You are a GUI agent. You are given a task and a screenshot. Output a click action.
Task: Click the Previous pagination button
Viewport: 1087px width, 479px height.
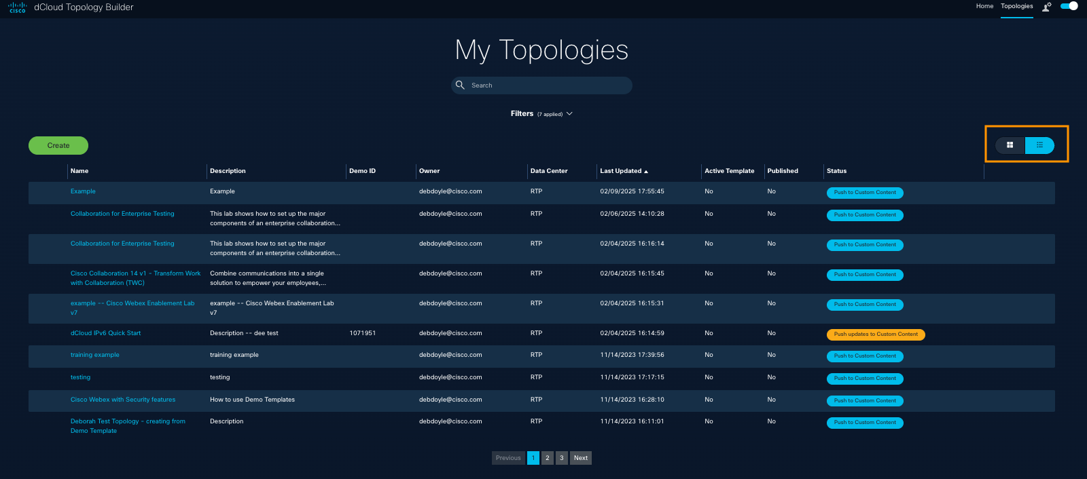tap(508, 458)
